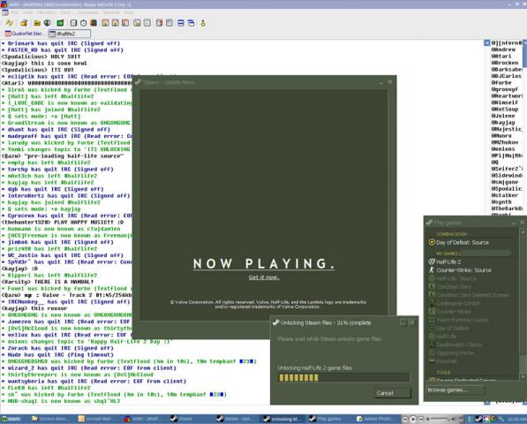Click the Cancel button in unlocking dialog

(393, 393)
